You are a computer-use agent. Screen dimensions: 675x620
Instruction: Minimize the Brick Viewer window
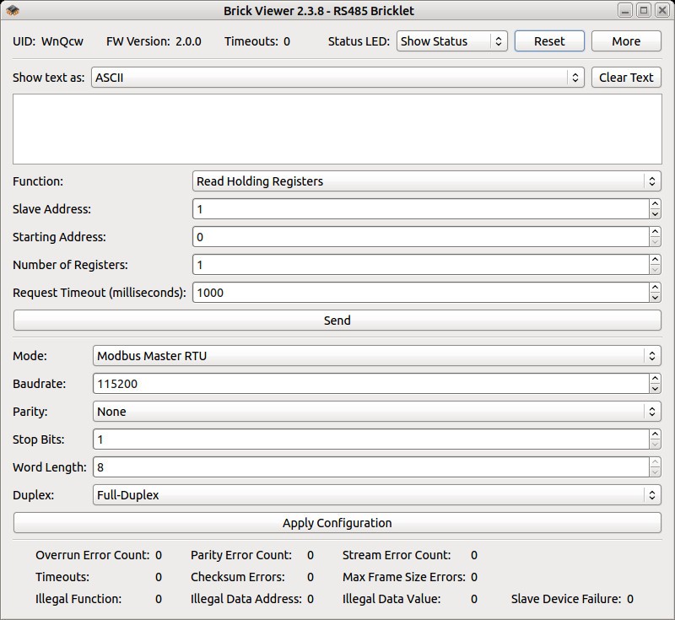pyautogui.click(x=625, y=10)
